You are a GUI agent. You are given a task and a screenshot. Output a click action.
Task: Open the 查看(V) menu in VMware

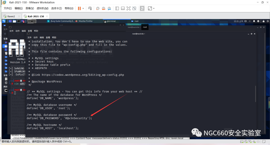[30, 8]
